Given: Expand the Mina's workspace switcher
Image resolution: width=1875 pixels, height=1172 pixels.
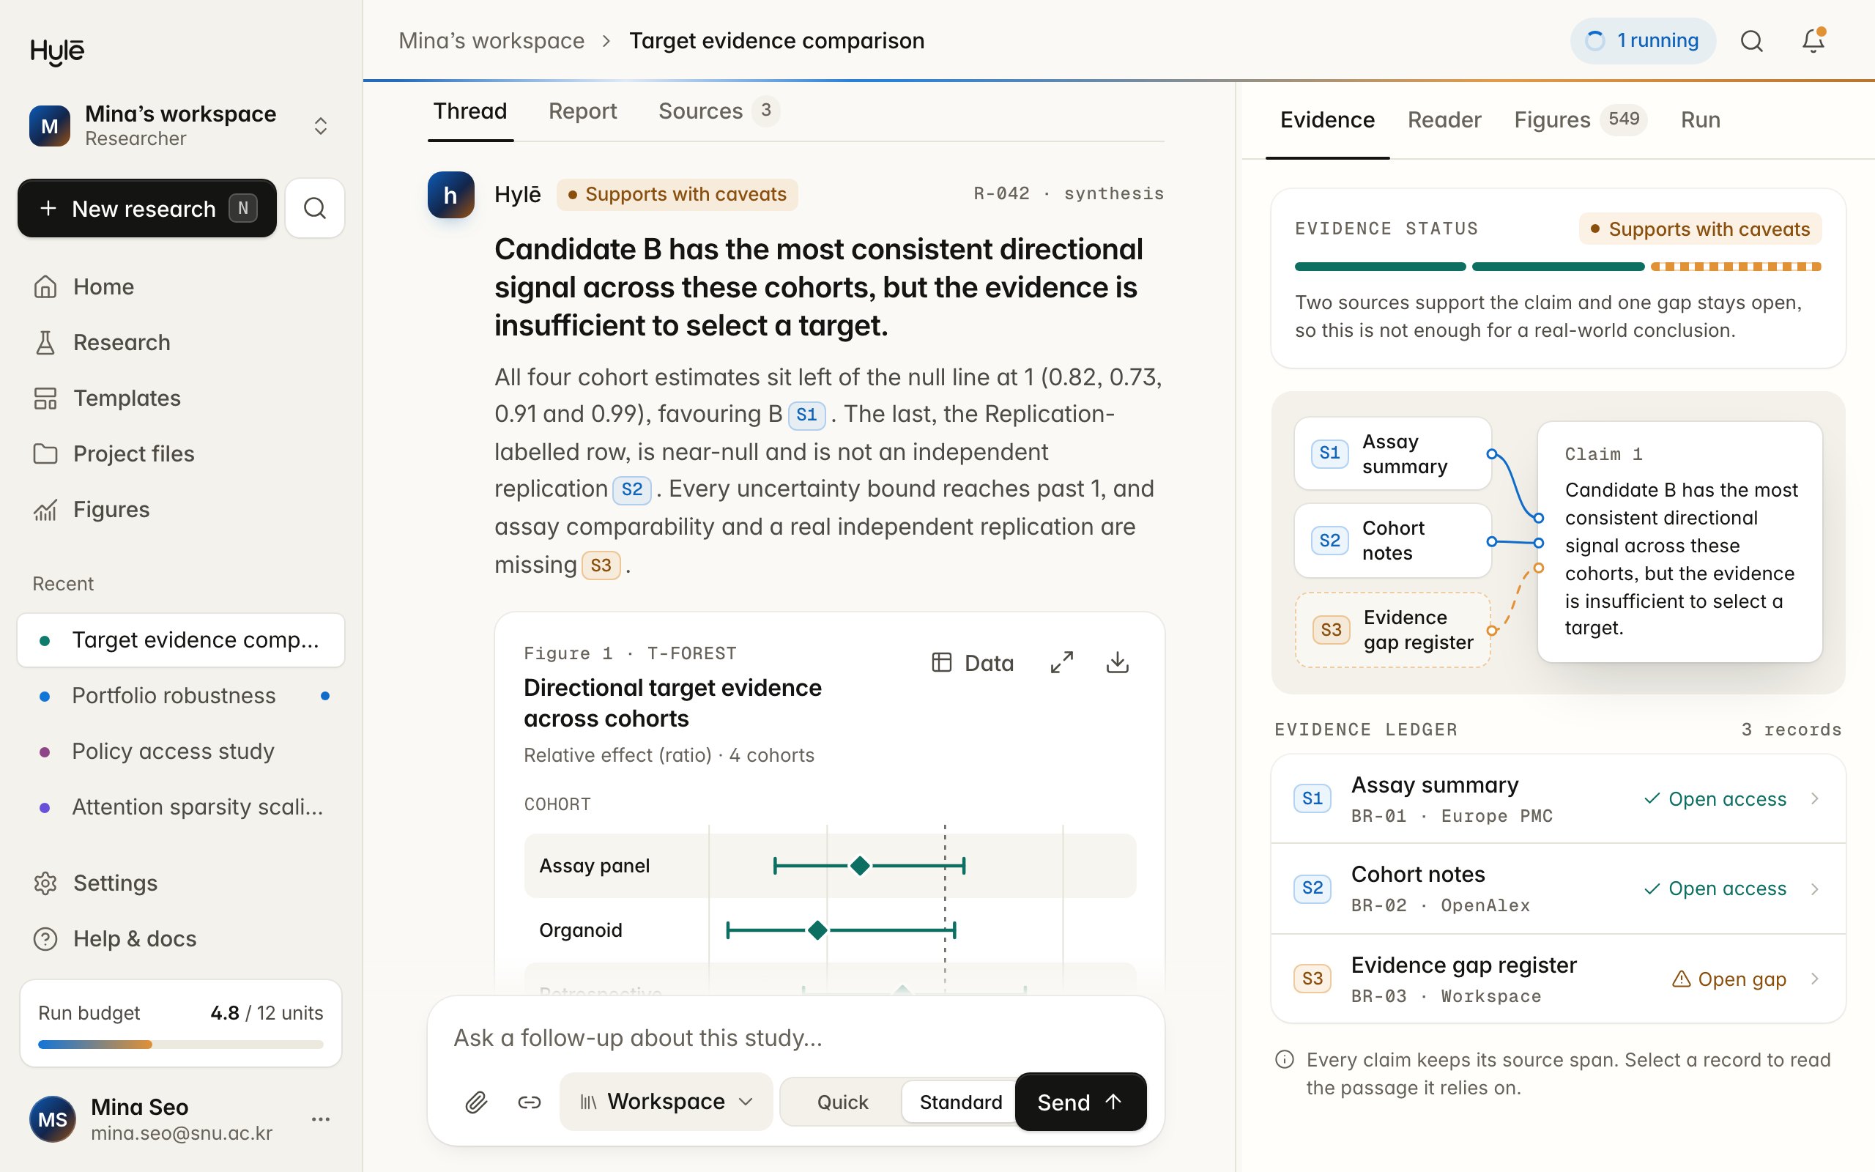Looking at the screenshot, I should (321, 125).
